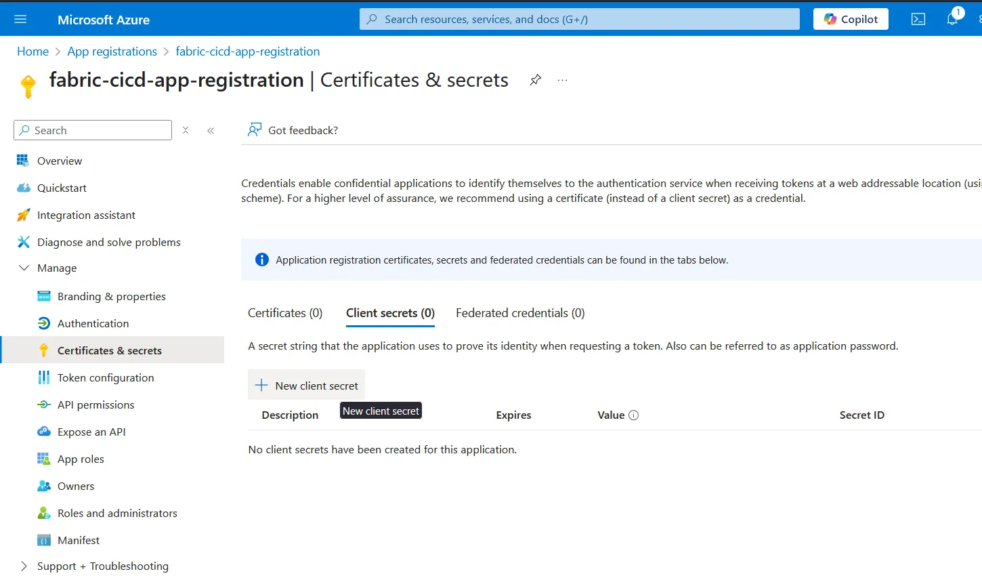Screen dimensions: 982x580
Task: Click the key icon next to the page title
Action: tap(28, 86)
